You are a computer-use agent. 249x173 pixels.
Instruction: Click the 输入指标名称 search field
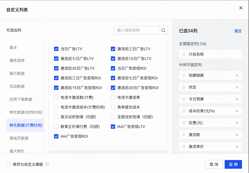click(137, 30)
